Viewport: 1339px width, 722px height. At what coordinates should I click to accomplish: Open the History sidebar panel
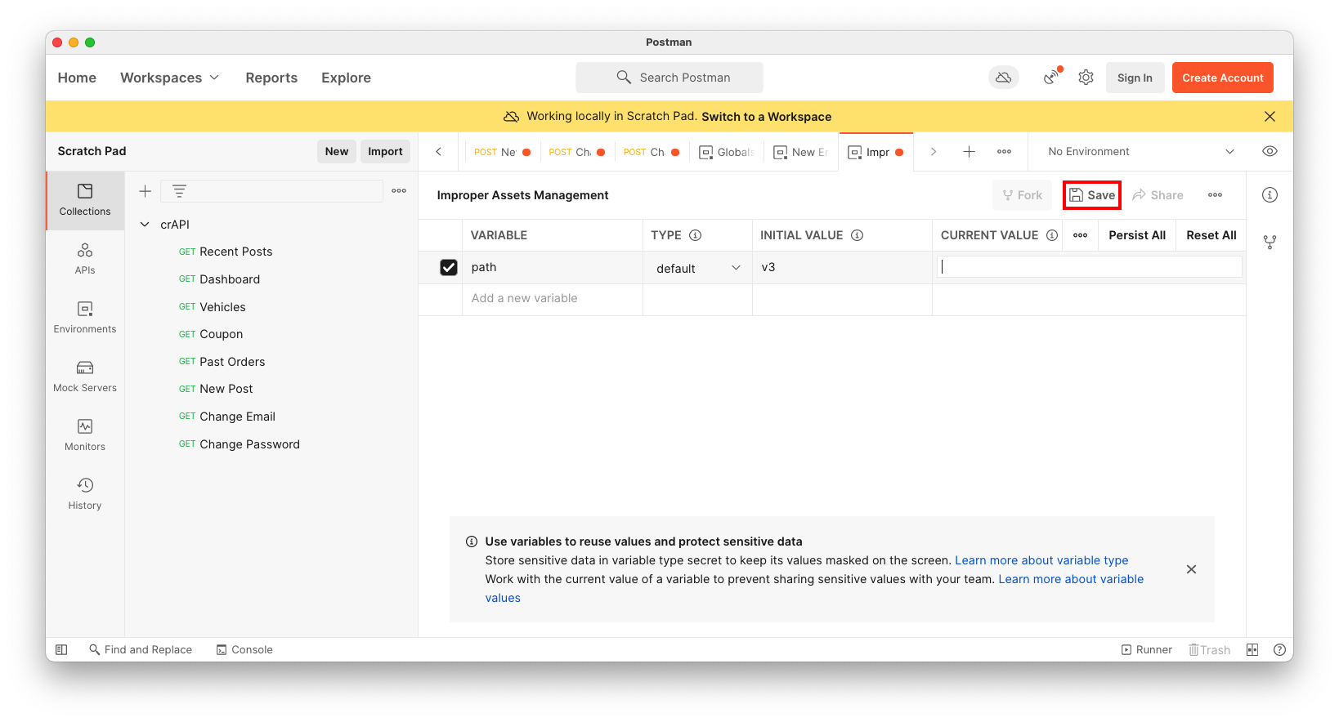tap(85, 494)
